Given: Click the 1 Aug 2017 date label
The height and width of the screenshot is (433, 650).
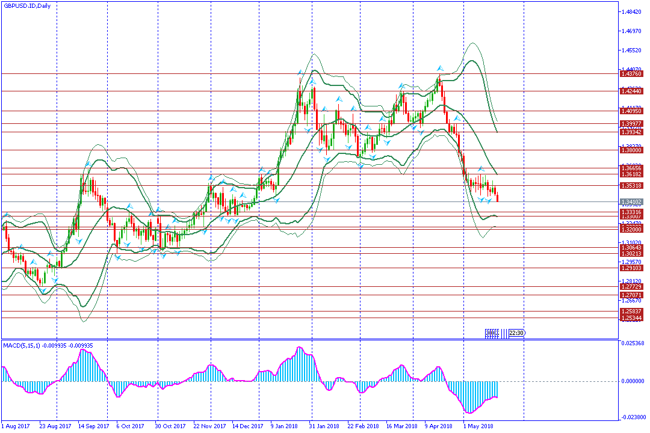Looking at the screenshot, I should tap(16, 426).
